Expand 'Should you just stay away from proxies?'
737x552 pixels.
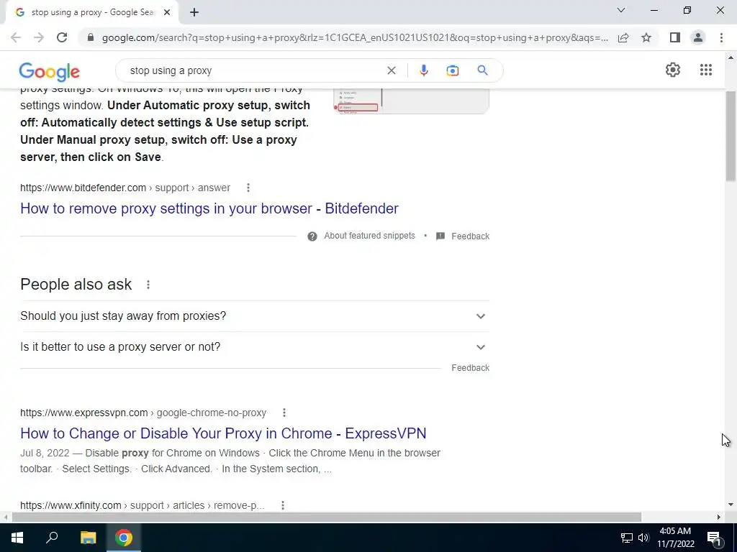tap(255, 316)
